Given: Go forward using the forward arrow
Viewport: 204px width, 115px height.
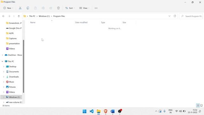Looking at the screenshot, I should [x=9, y=16].
